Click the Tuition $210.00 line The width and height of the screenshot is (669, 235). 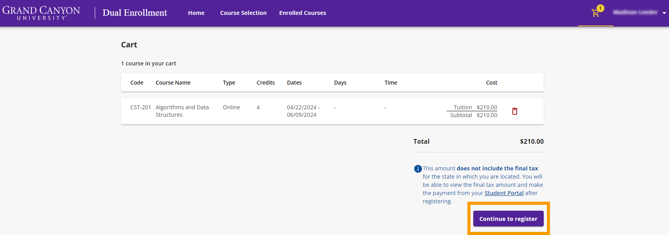(475, 107)
